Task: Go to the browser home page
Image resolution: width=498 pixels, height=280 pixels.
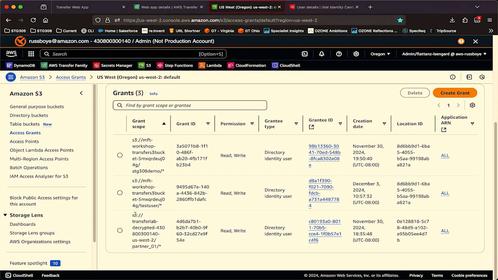Action: point(46,20)
